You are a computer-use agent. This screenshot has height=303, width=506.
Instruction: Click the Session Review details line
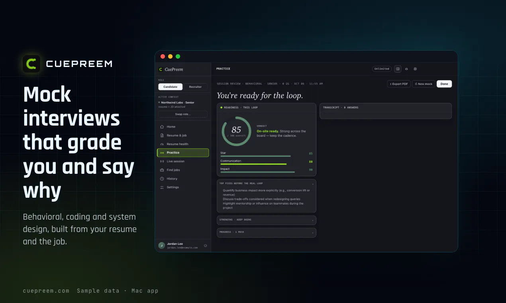pos(270,84)
